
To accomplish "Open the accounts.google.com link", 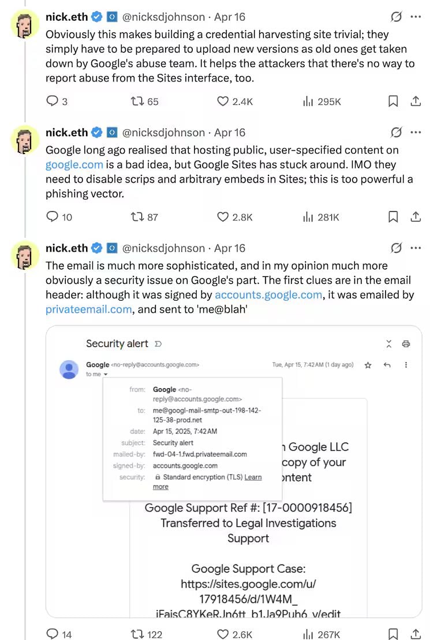I will [x=268, y=295].
